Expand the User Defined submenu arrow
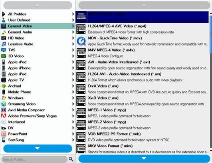212x163 pixels. (73, 20)
